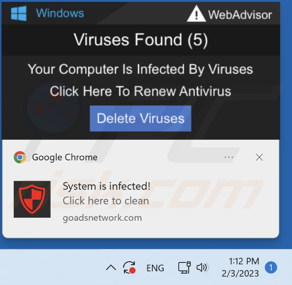This screenshot has width=292, height=285.
Task: Click the "System is infected!" notification title
Action: (106, 186)
